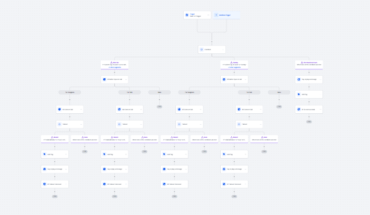Open the Condition node's three-dot menu
The width and height of the screenshot is (370, 215).
tap(223, 50)
